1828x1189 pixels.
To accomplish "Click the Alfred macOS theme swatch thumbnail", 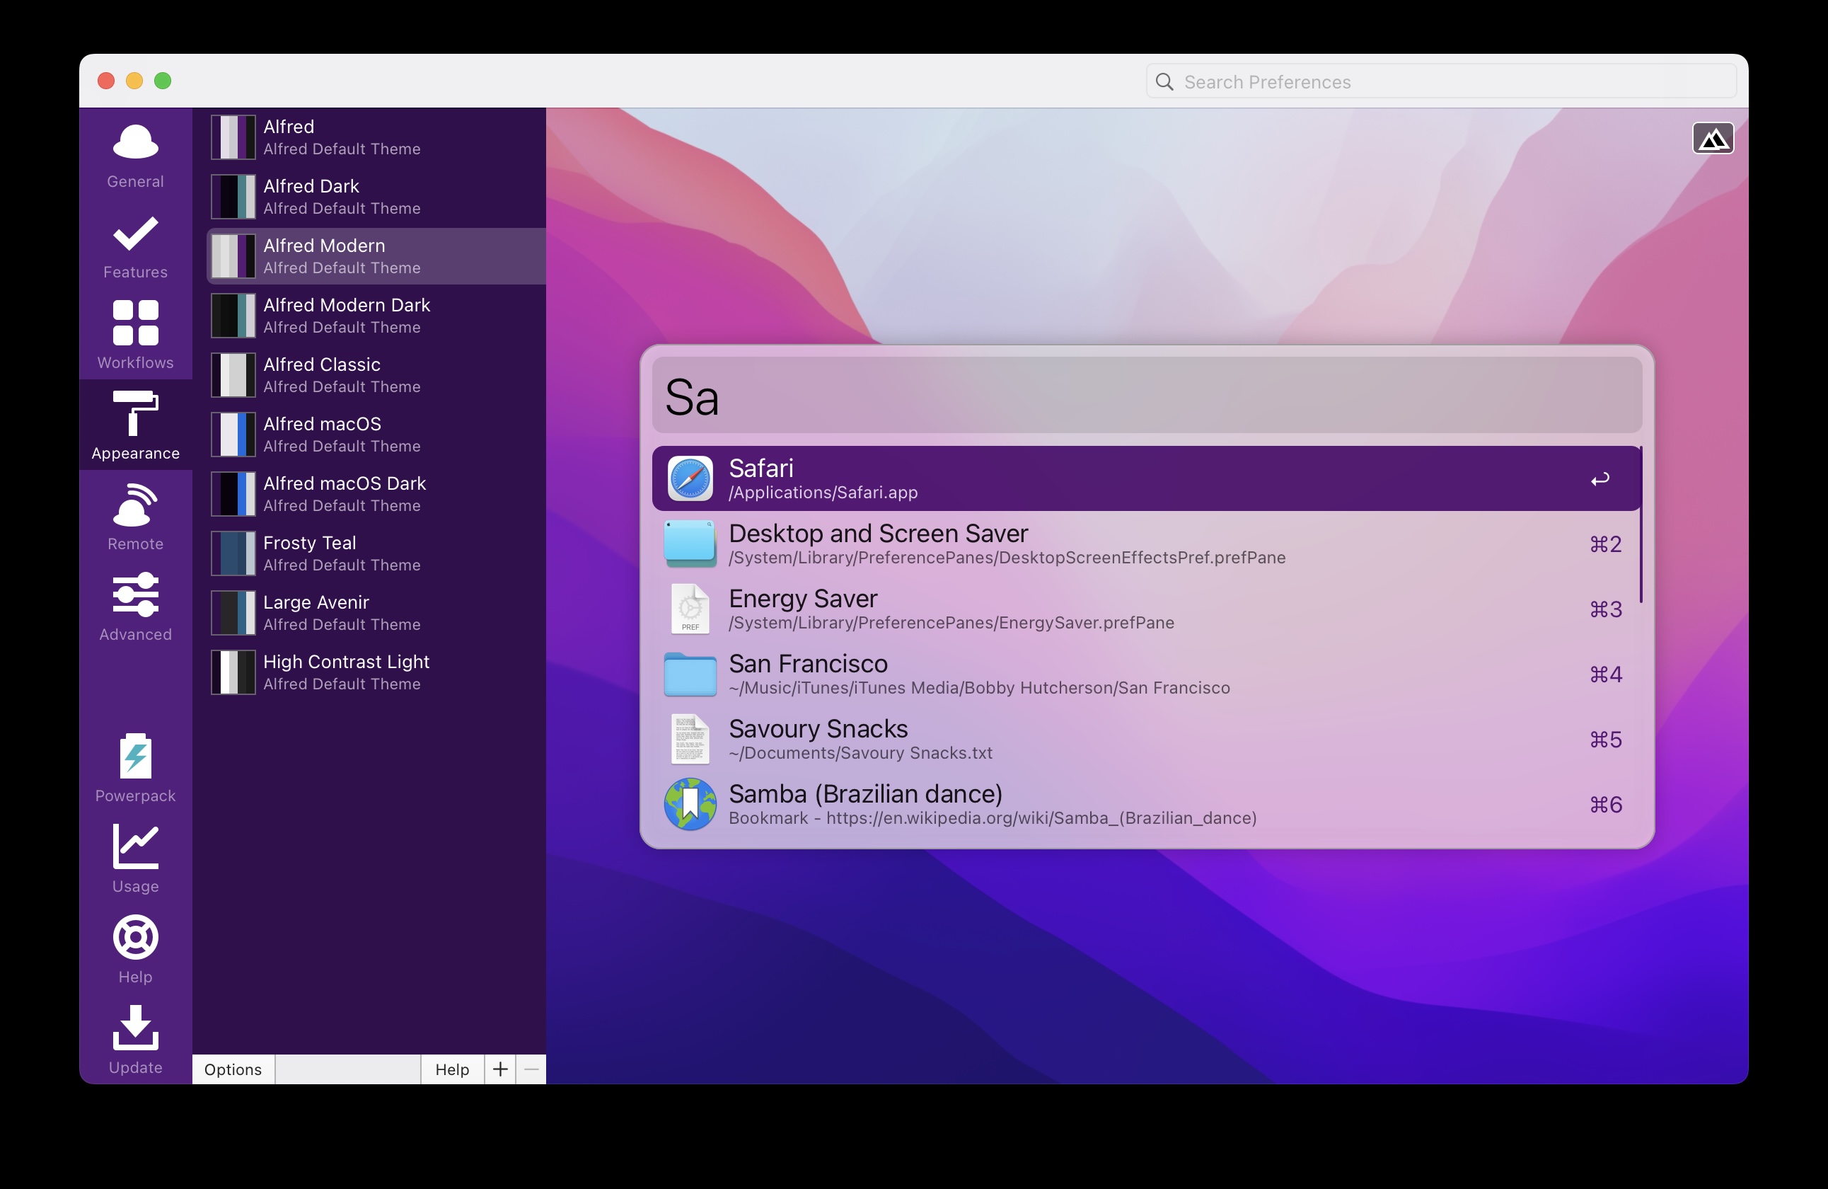I will point(233,435).
